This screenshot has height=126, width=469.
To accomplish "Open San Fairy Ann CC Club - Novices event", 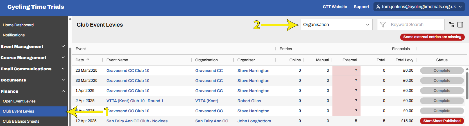I will [137, 121].
